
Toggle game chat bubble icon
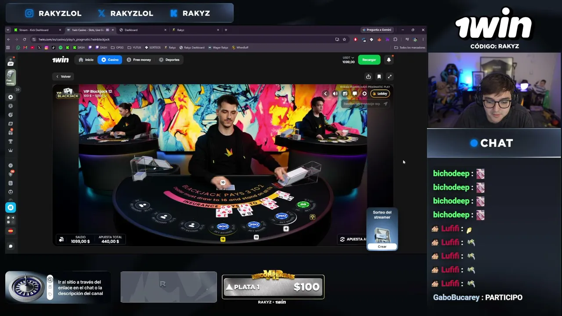(x=355, y=93)
